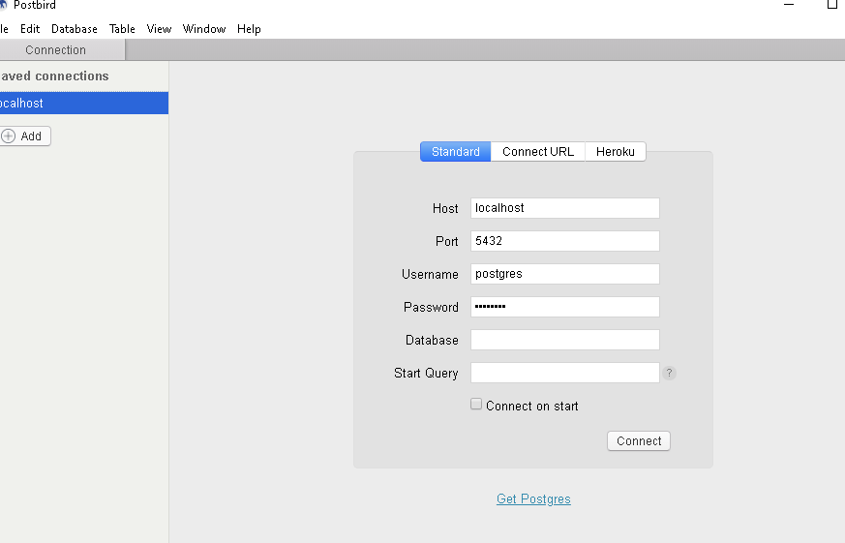
Task: Click the Start Query field label
Action: click(x=426, y=373)
